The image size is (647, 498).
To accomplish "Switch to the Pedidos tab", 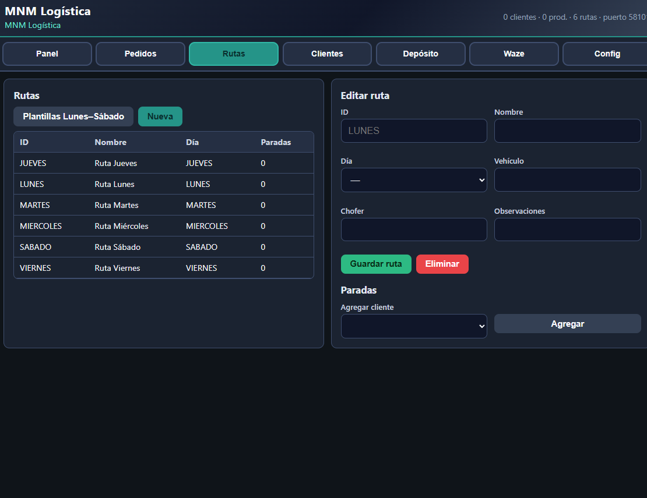I will pos(140,54).
